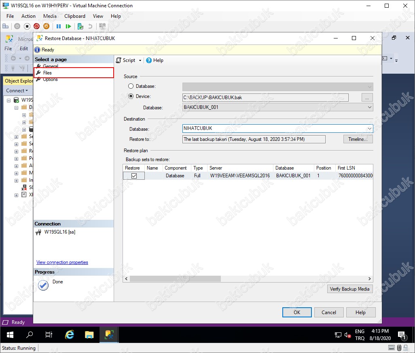Image resolution: width=415 pixels, height=353 pixels.
Task: Click the VM Turn Off stop icon
Action: pos(27,26)
